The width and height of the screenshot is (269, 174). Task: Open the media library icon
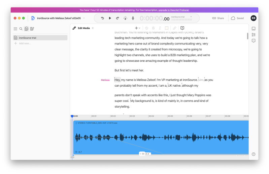click(x=32, y=29)
